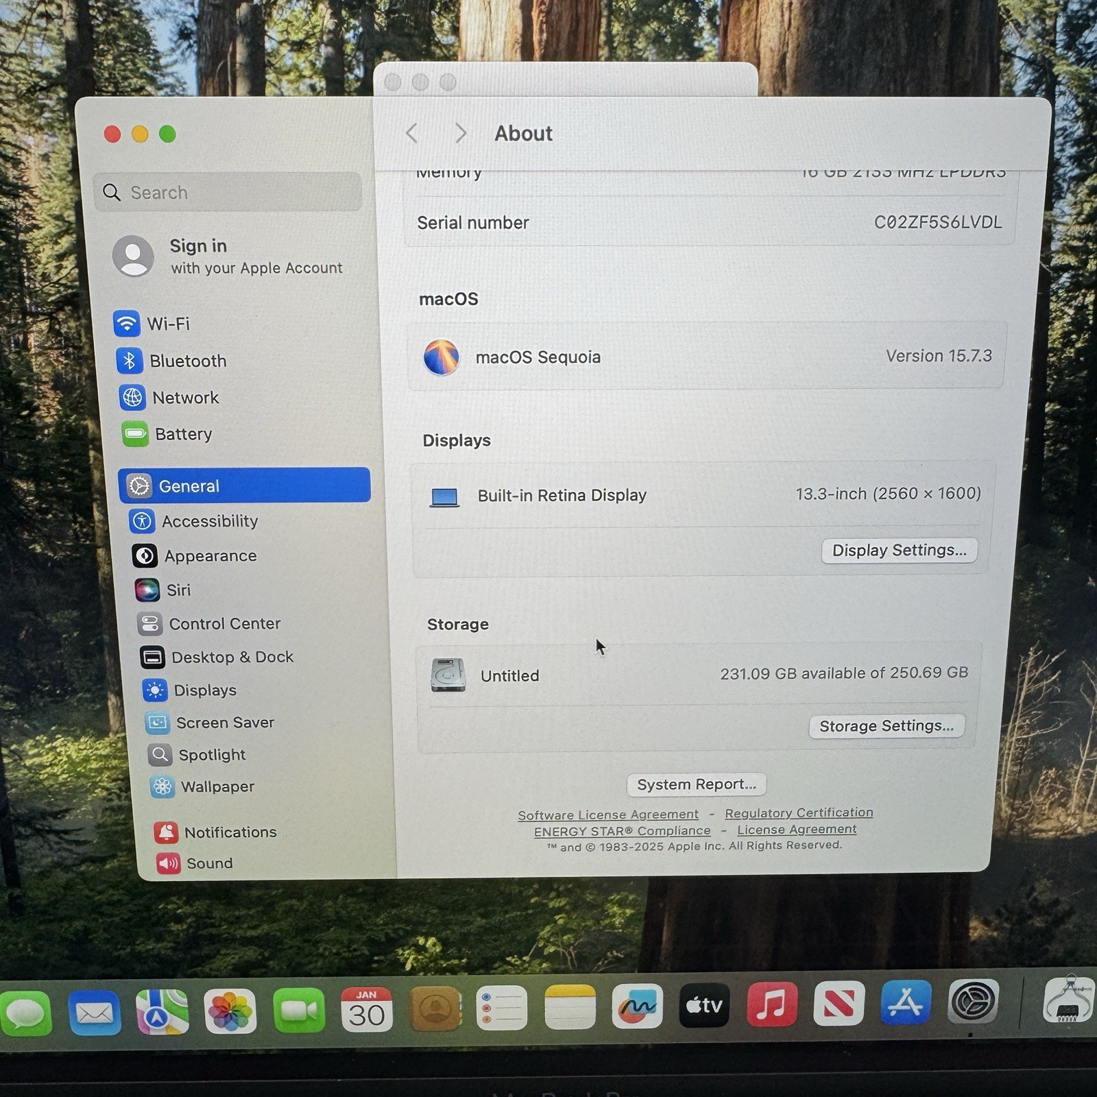Select General in the sidebar
This screenshot has height=1097, width=1097.
pyautogui.click(x=244, y=485)
